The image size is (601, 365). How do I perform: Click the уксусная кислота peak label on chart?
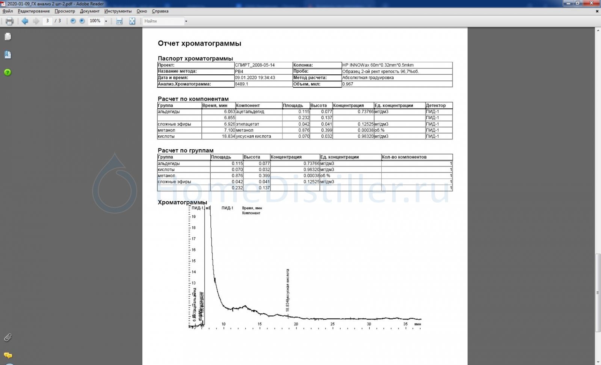click(x=288, y=290)
